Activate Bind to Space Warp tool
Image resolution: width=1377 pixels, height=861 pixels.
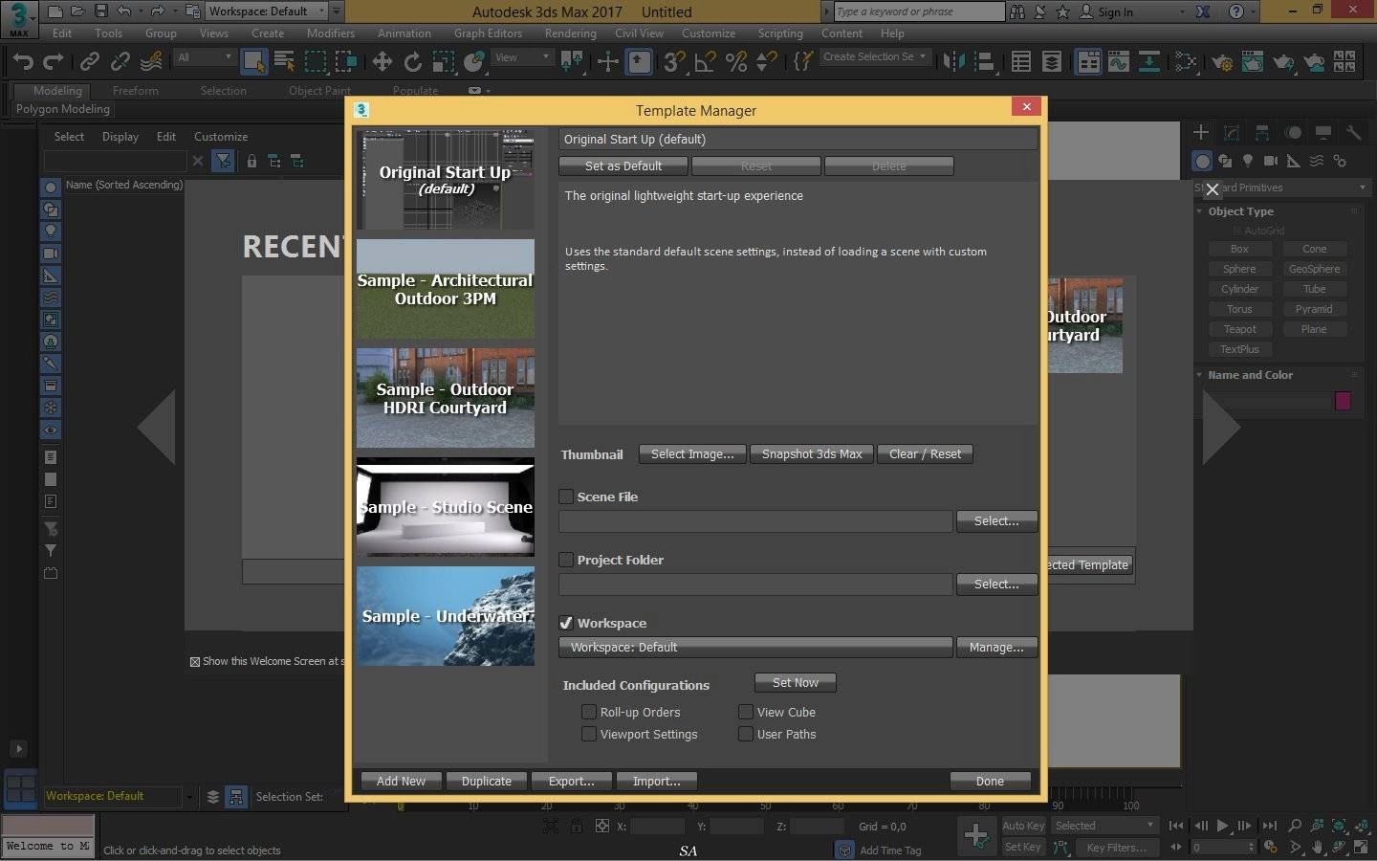(151, 61)
